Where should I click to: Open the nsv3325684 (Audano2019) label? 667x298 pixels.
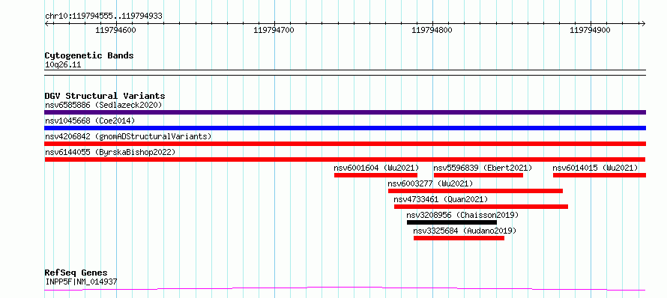point(465,231)
